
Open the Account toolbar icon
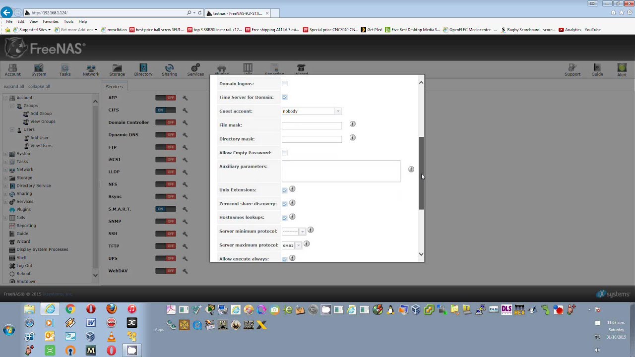tap(12, 70)
